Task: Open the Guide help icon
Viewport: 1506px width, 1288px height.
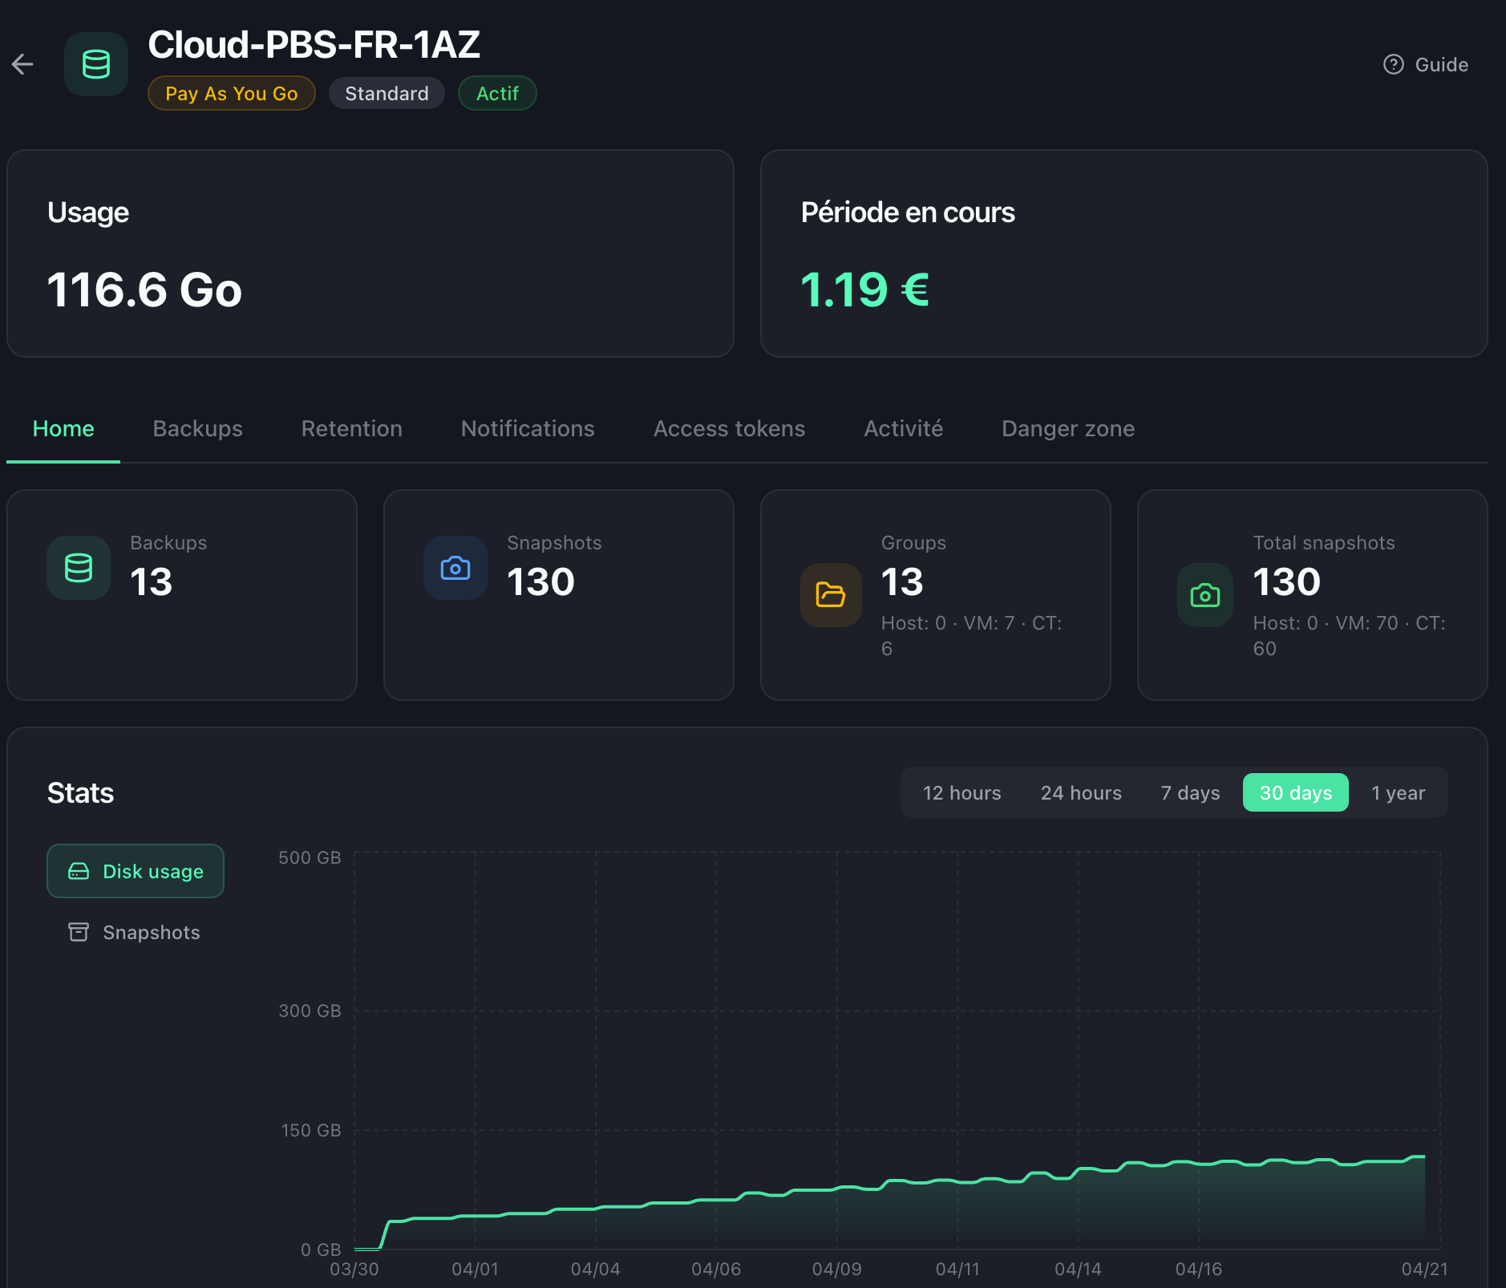Action: click(x=1395, y=65)
